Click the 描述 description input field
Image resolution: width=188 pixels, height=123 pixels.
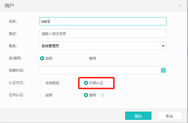coord(103,34)
